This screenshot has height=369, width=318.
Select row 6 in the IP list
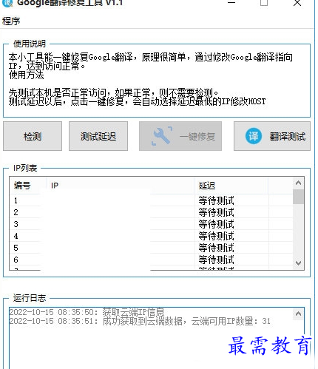151,260
